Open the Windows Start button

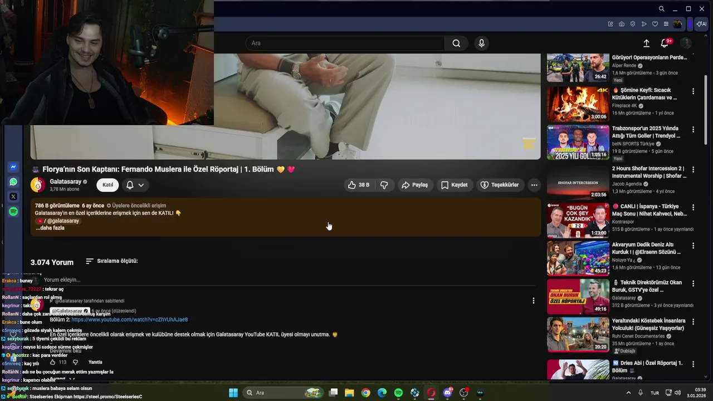pos(233,393)
